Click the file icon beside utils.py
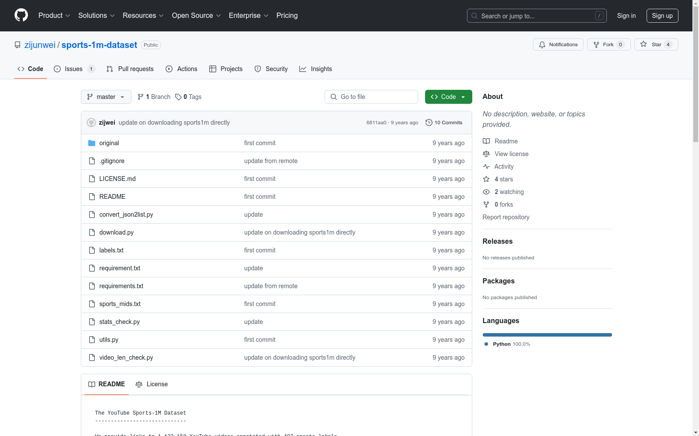Screen dimensions: 699x436 [92, 340]
